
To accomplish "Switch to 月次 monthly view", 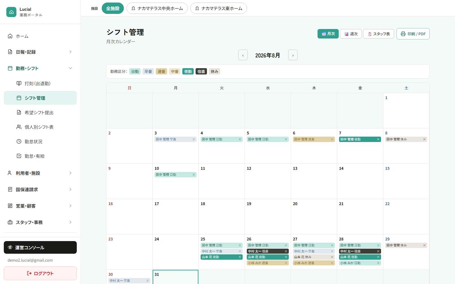I will click(x=328, y=34).
